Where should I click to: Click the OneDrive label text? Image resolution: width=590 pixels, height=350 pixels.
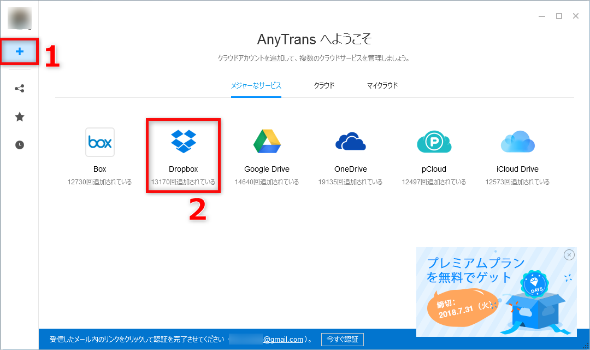pyautogui.click(x=350, y=169)
